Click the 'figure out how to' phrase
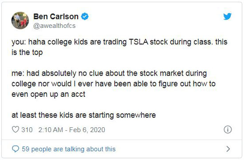This screenshot has width=244, height=160. [187, 84]
